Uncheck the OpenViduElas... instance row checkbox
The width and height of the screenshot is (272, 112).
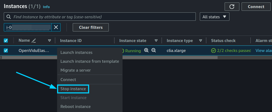[6, 50]
